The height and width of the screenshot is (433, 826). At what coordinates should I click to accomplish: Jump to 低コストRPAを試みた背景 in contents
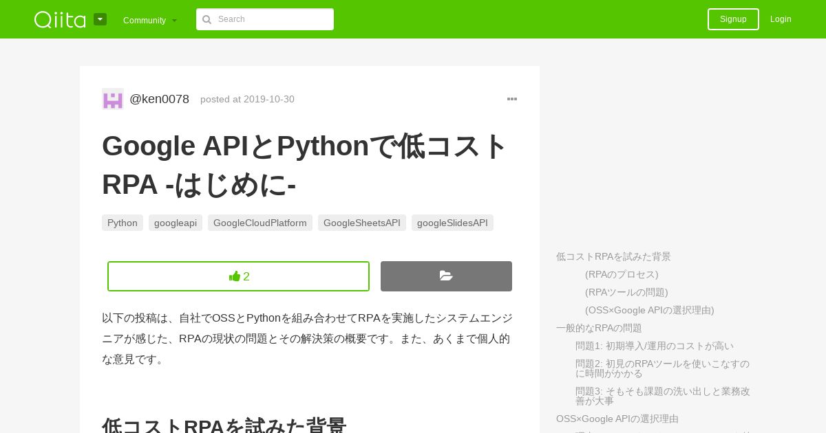point(613,256)
